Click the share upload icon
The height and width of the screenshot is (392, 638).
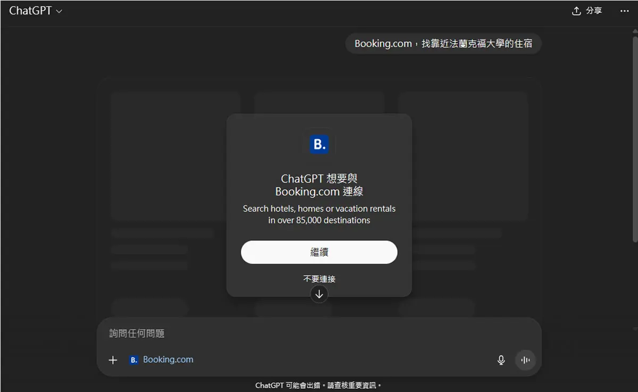click(576, 11)
